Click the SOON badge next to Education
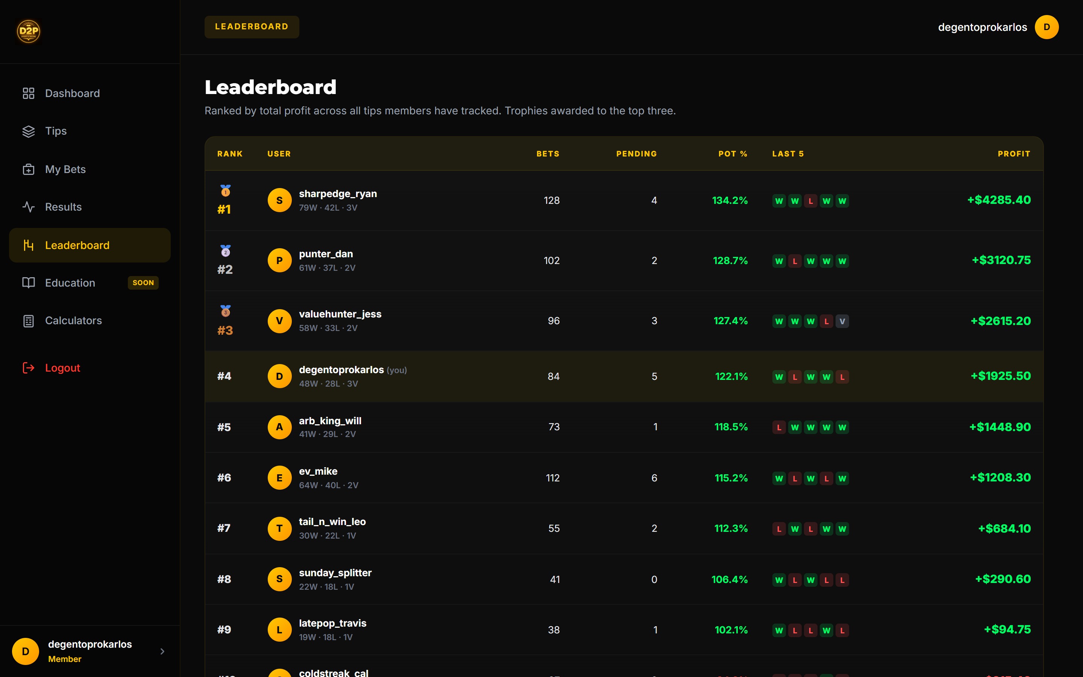This screenshot has width=1083, height=677. click(x=143, y=282)
